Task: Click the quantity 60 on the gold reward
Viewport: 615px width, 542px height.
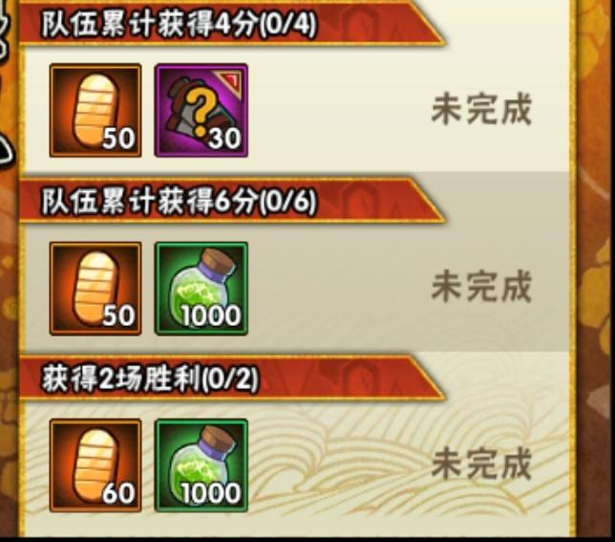Action: [x=118, y=493]
